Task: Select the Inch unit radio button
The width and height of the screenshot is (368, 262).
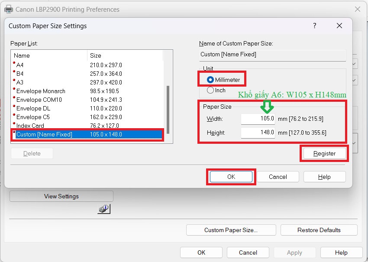Action: point(210,90)
